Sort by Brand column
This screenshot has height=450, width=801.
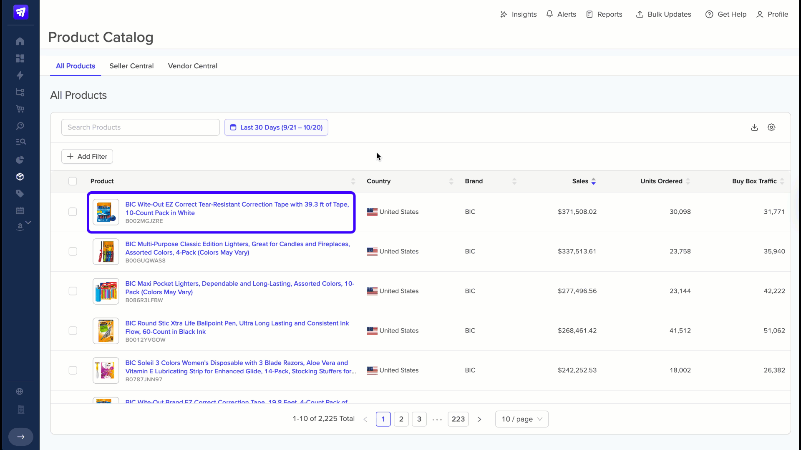tap(514, 181)
